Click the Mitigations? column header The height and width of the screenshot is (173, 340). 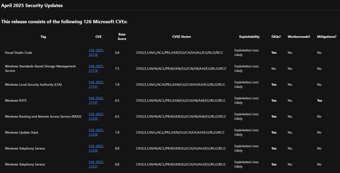coord(327,37)
